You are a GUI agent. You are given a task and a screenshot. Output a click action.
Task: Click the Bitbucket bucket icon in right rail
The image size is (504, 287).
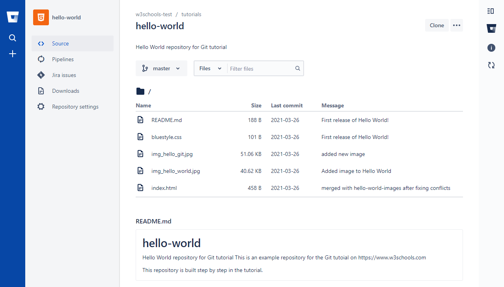[x=491, y=28]
